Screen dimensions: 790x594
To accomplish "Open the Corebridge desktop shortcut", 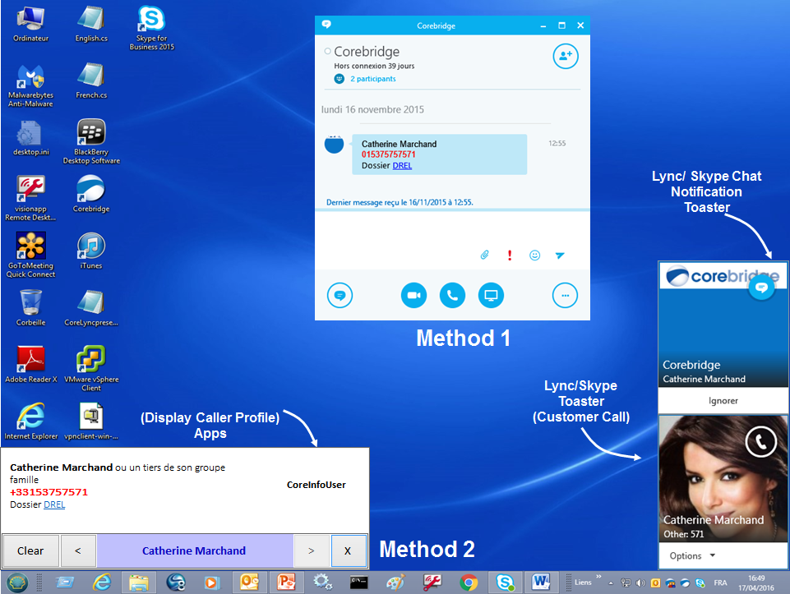I will pyautogui.click(x=91, y=195).
